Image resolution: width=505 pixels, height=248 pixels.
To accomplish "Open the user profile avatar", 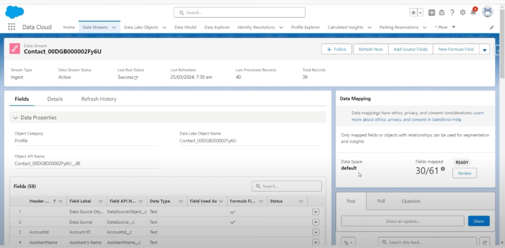I will [x=488, y=12].
